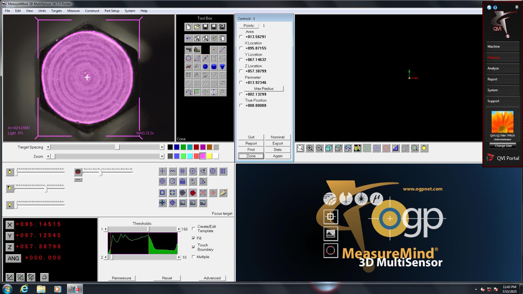Click right arrow of Target Spacing slider
The image size is (523, 294).
(x=162, y=147)
